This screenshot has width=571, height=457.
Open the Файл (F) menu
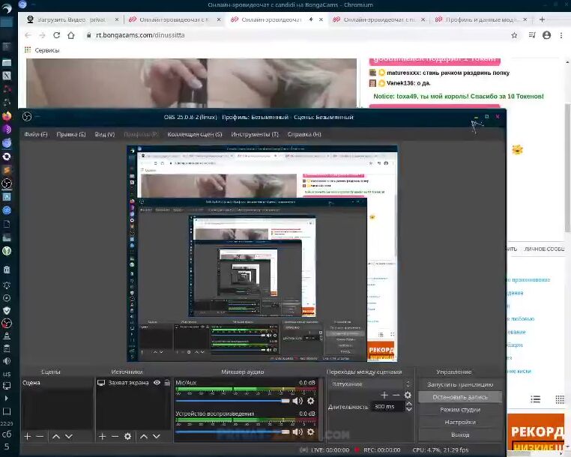(x=35, y=134)
